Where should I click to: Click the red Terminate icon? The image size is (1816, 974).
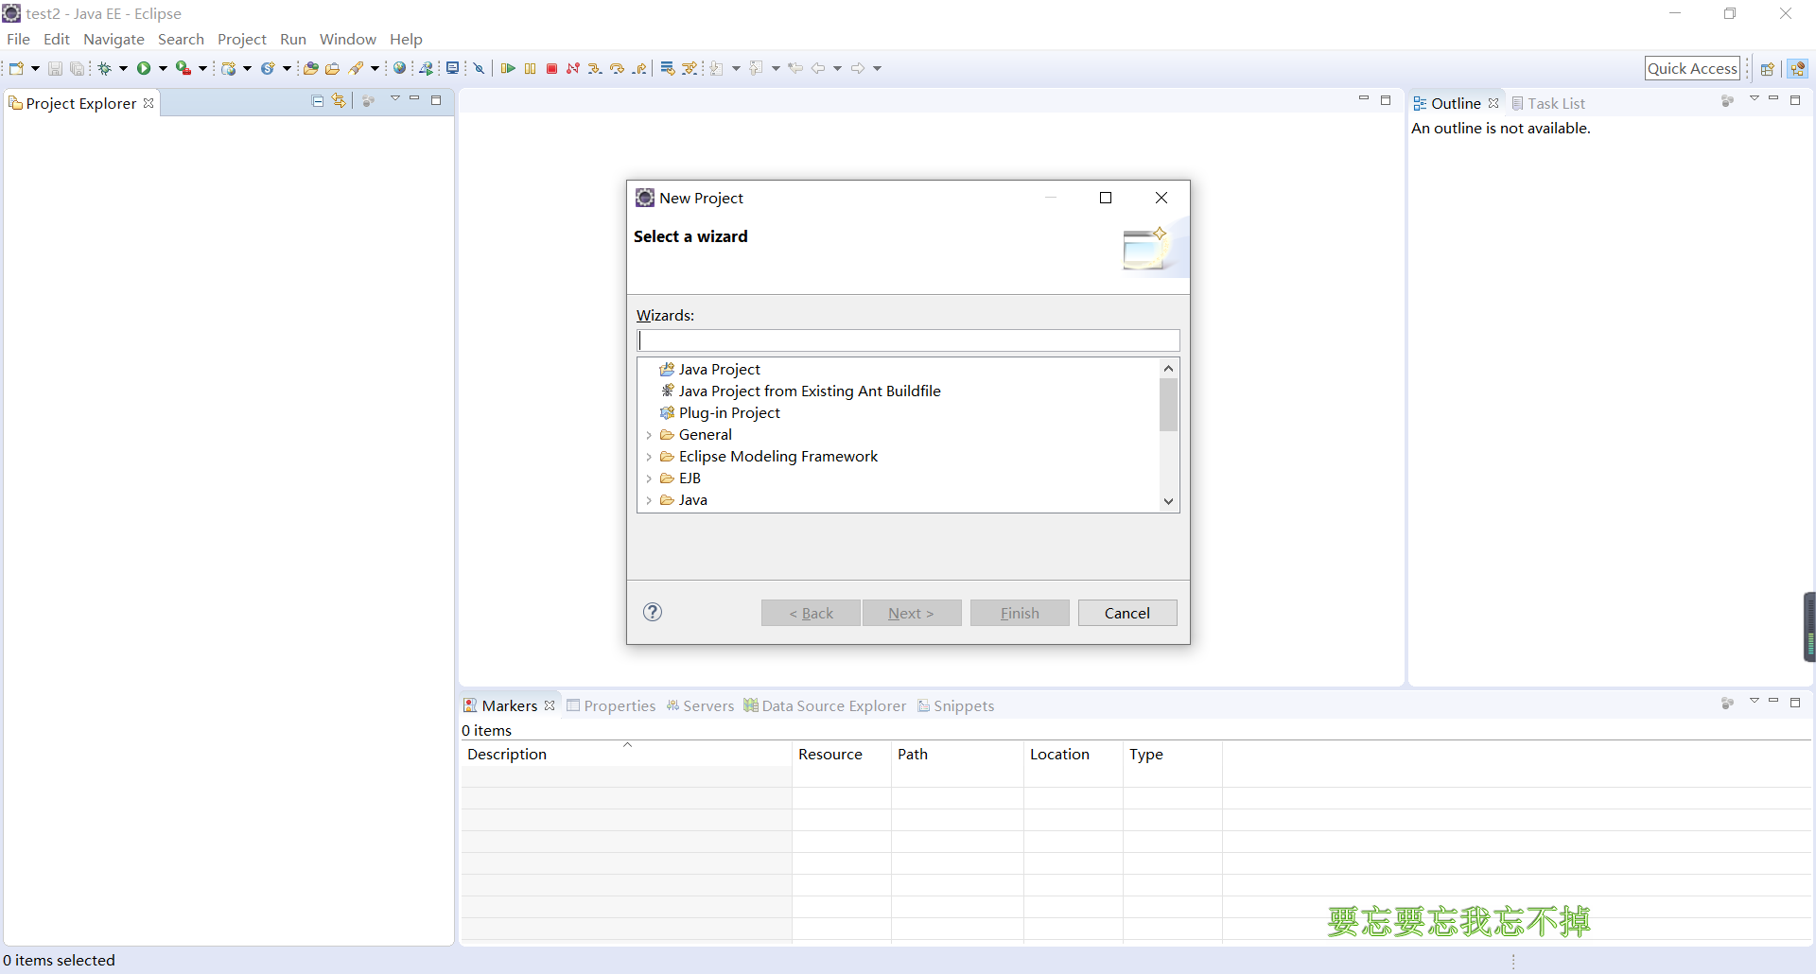coord(551,68)
